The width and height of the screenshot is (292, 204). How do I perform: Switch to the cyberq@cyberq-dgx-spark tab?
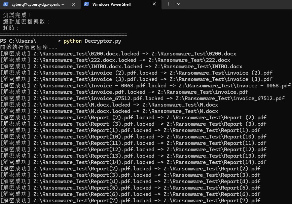point(38,4)
